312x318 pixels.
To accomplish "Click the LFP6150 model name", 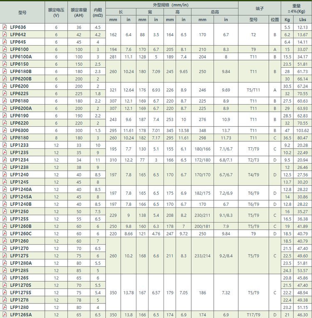I will (19, 64).
